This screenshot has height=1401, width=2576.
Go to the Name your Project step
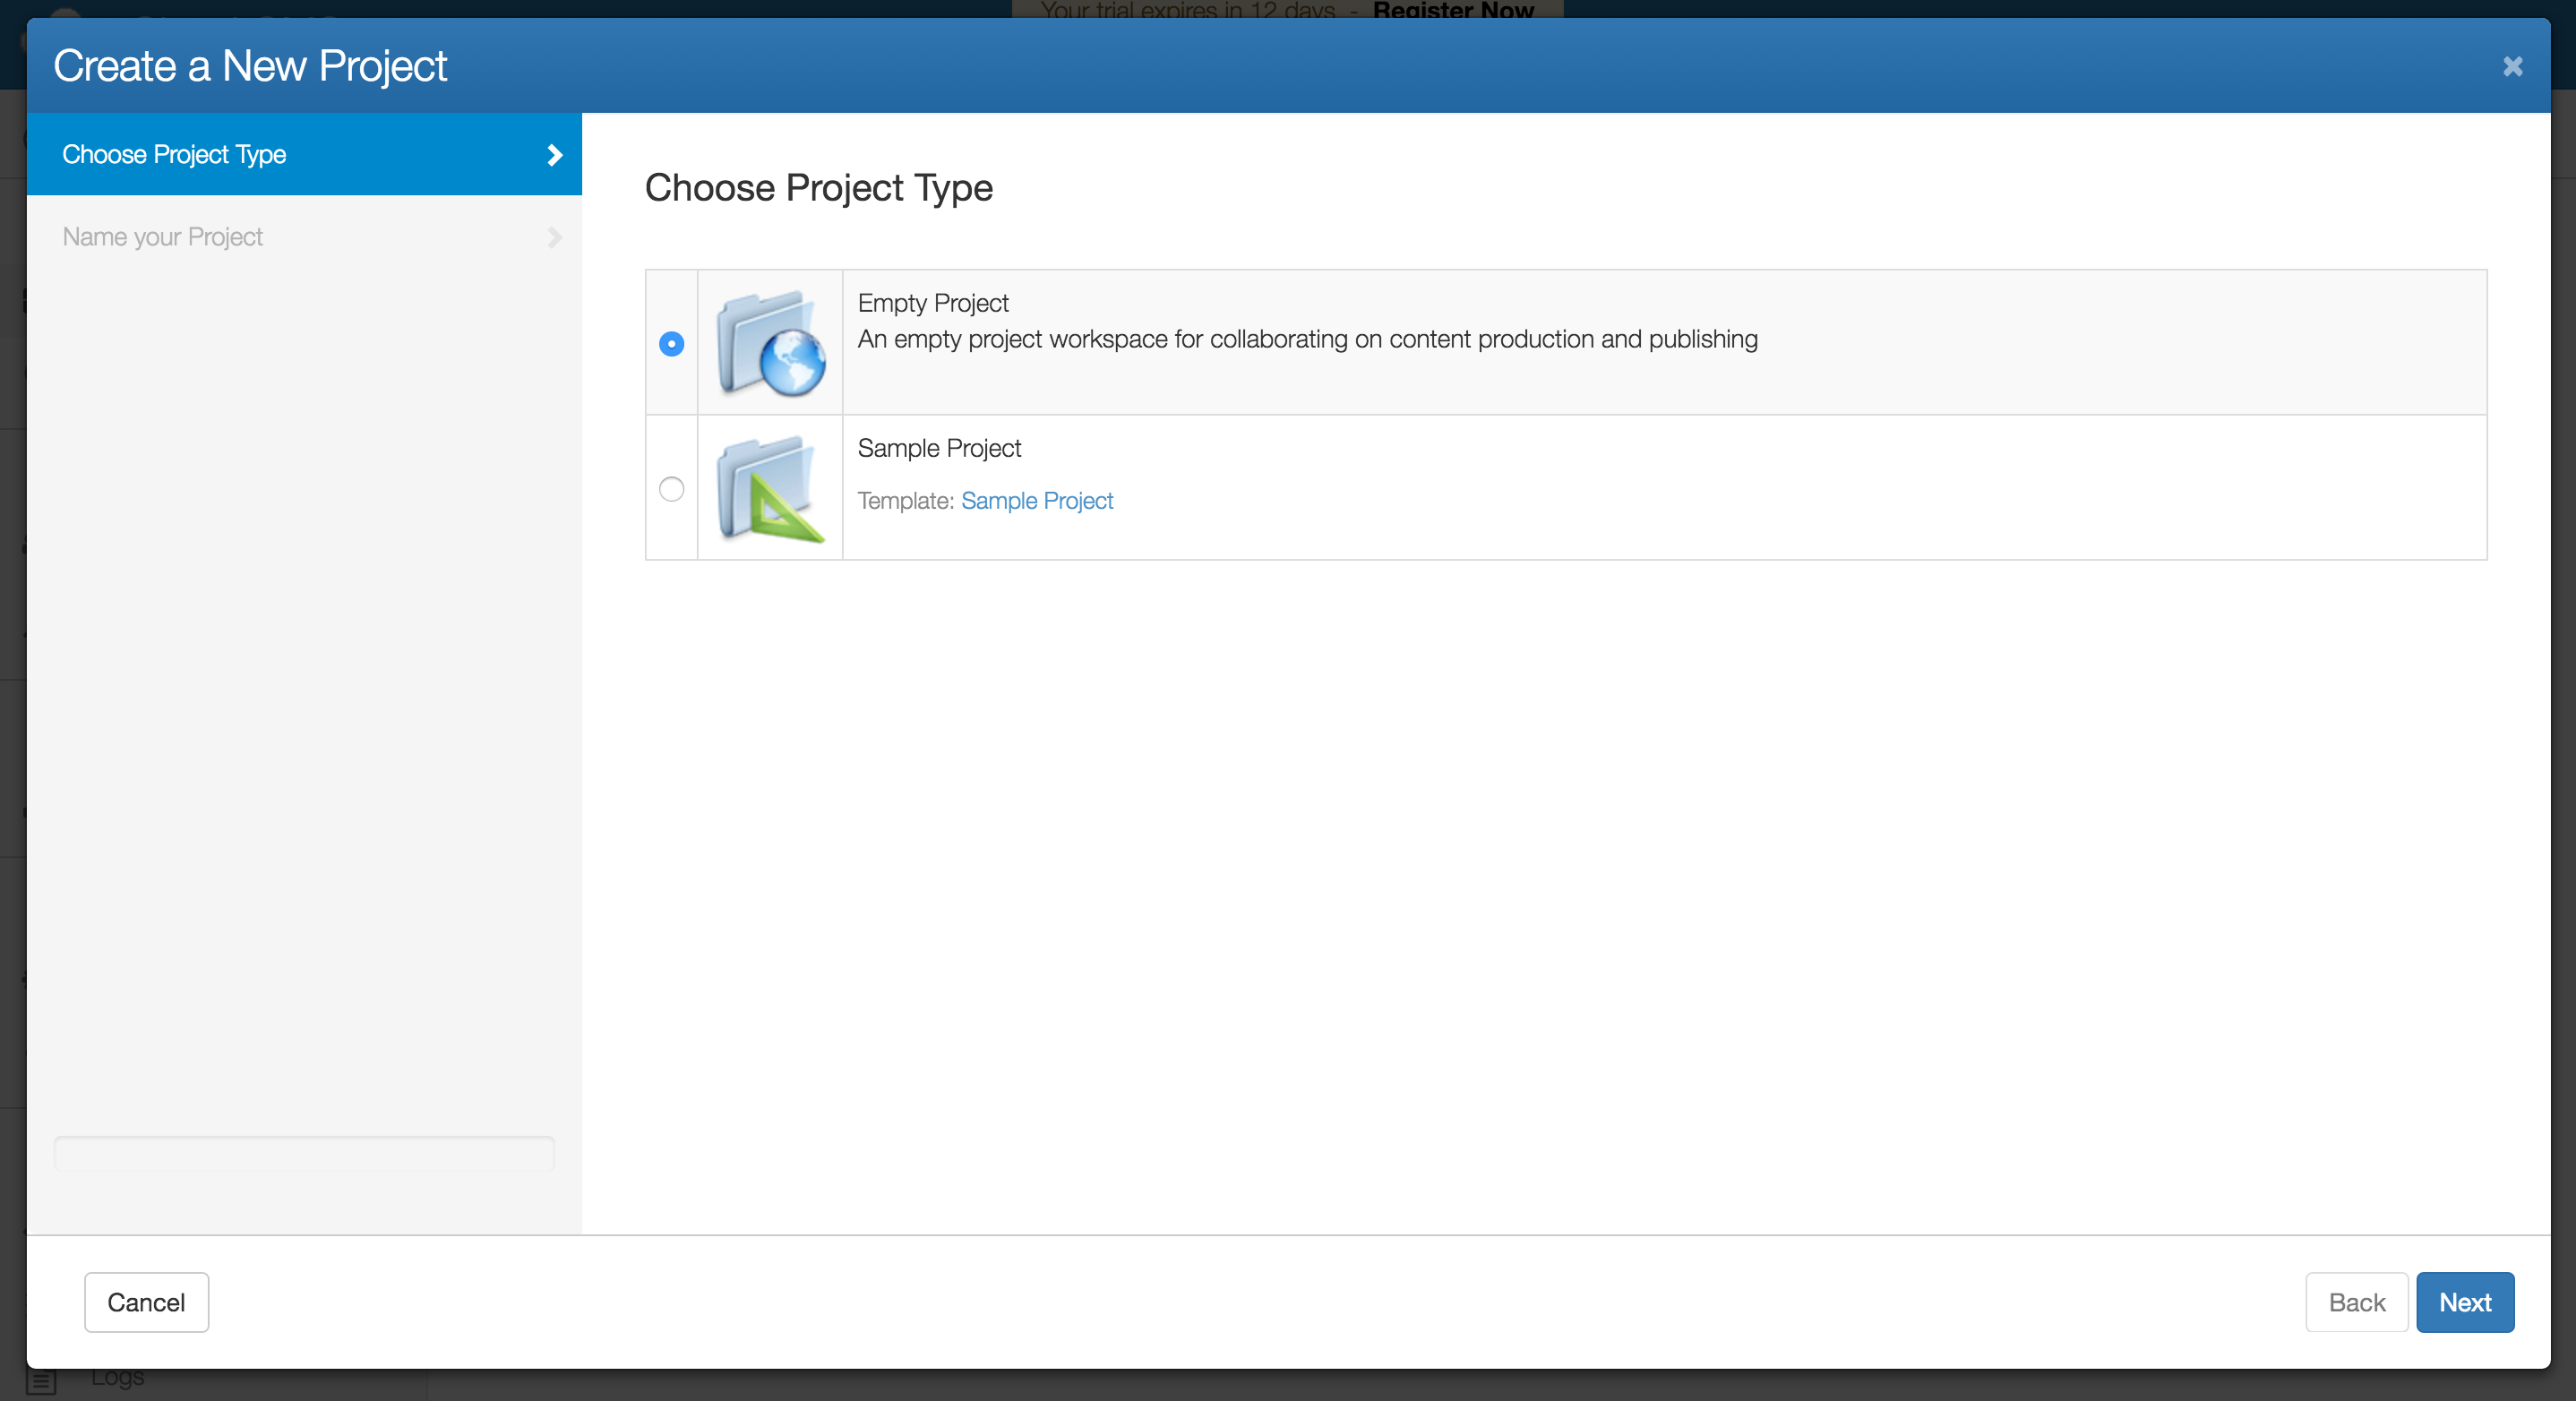pyautogui.click(x=162, y=237)
